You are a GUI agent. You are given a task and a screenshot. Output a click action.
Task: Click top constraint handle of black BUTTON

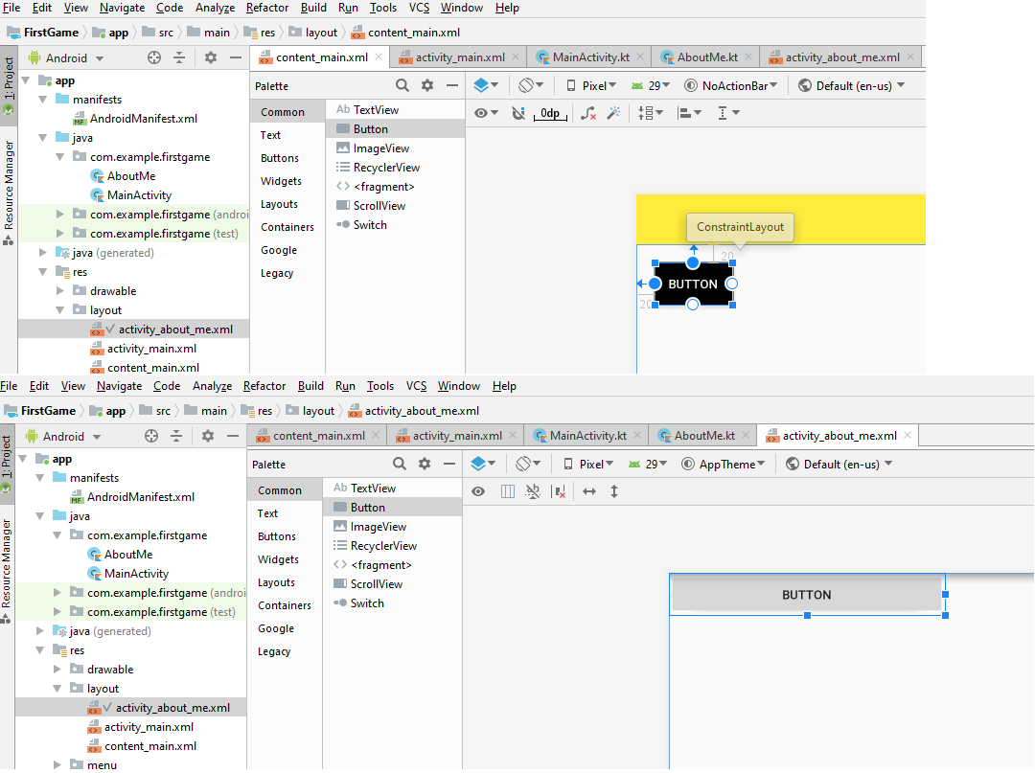coord(693,262)
